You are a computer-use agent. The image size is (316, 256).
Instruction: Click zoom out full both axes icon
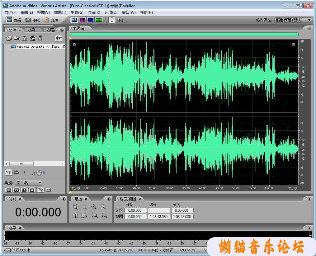tap(94, 207)
